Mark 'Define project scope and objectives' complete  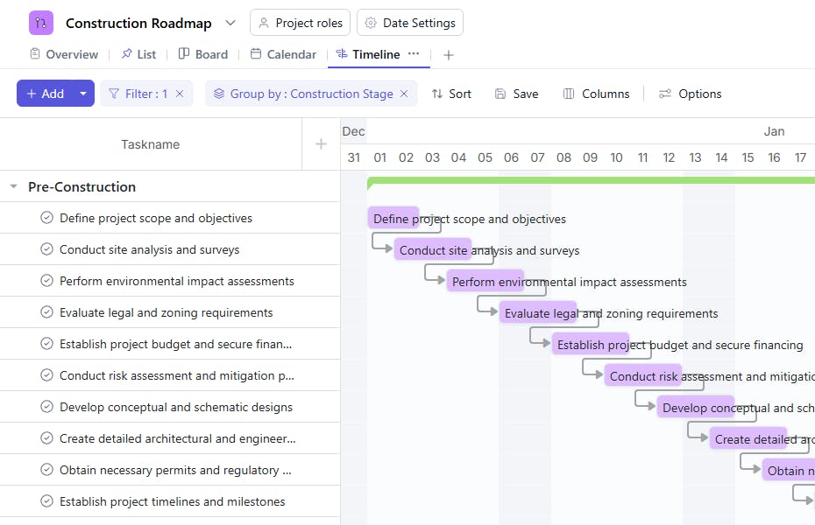click(x=47, y=218)
